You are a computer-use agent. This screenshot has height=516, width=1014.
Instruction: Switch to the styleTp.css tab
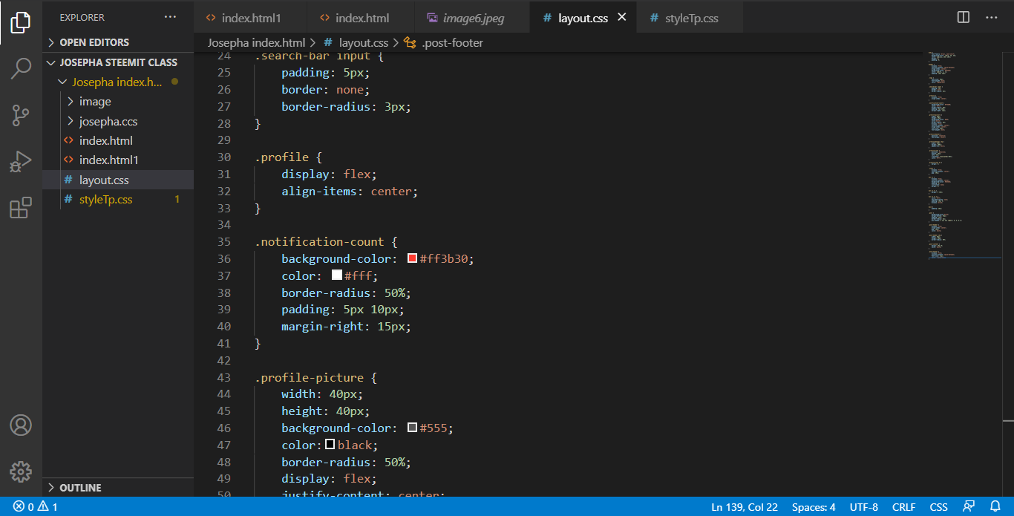[691, 18]
